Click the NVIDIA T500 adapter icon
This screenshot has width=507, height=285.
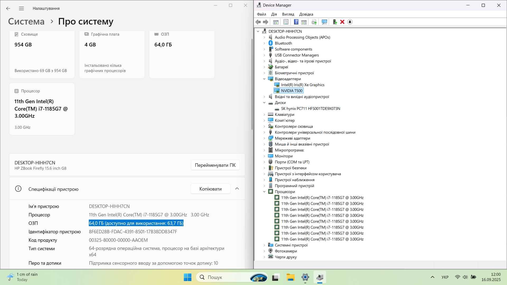coord(277,91)
